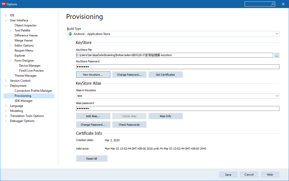289x181 pixels.
Task: Click the Cancel button
Action: [x=249, y=174]
